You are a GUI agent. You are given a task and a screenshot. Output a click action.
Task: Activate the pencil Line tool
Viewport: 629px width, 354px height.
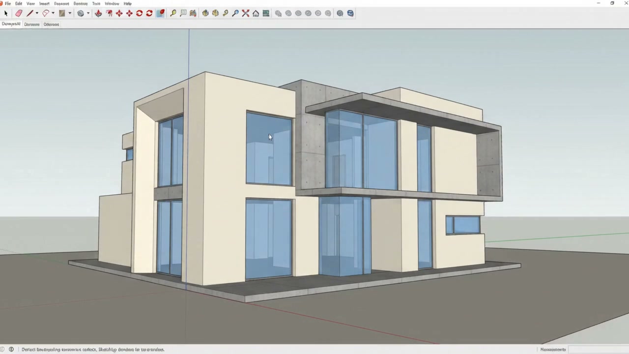[x=29, y=13]
